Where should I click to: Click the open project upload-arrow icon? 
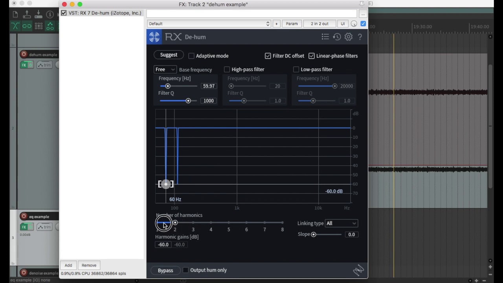[27, 15]
